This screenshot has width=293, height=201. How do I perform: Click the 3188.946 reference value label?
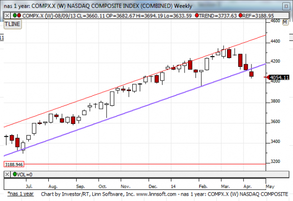[14, 165]
